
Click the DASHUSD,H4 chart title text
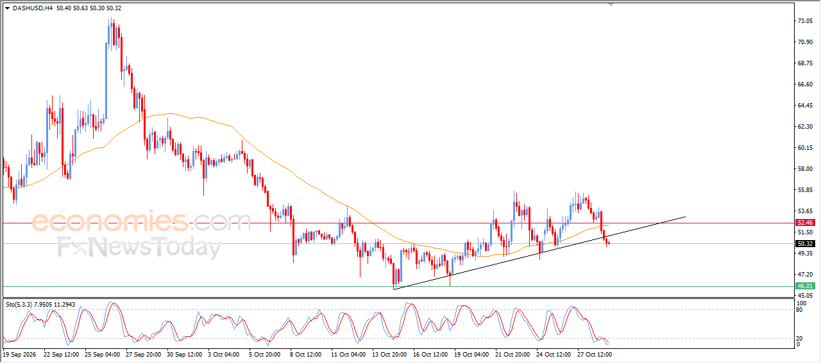33,8
